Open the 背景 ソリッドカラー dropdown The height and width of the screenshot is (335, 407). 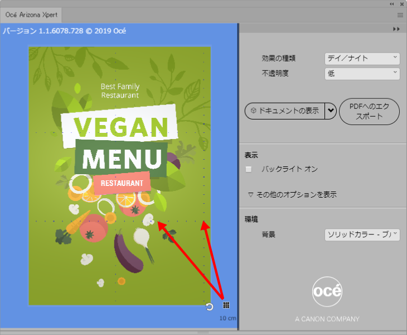pos(362,234)
